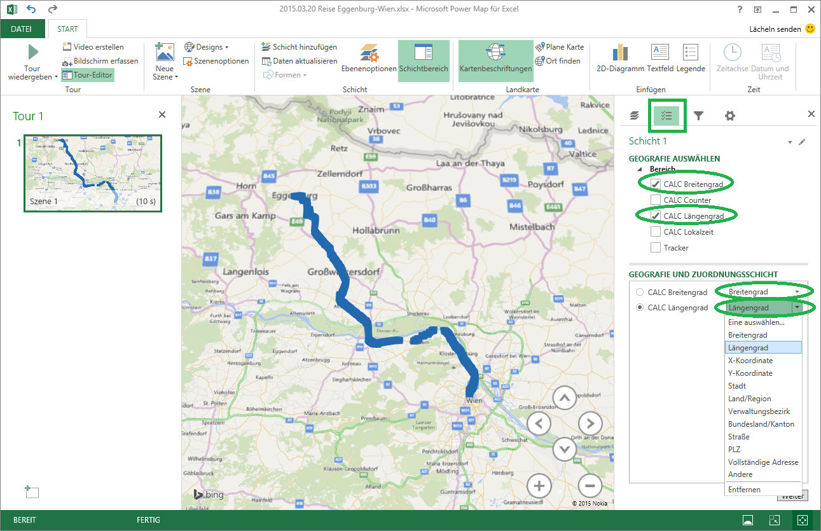Open the Neue Szene dropdown
The width and height of the screenshot is (821, 531).
click(164, 60)
